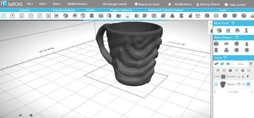Select the camera rotate icon
254x118 pixels.
click(x=30, y=16)
